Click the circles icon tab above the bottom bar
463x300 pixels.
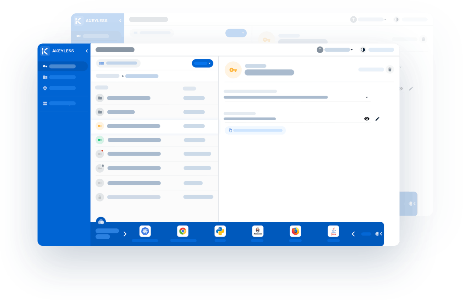point(101,221)
